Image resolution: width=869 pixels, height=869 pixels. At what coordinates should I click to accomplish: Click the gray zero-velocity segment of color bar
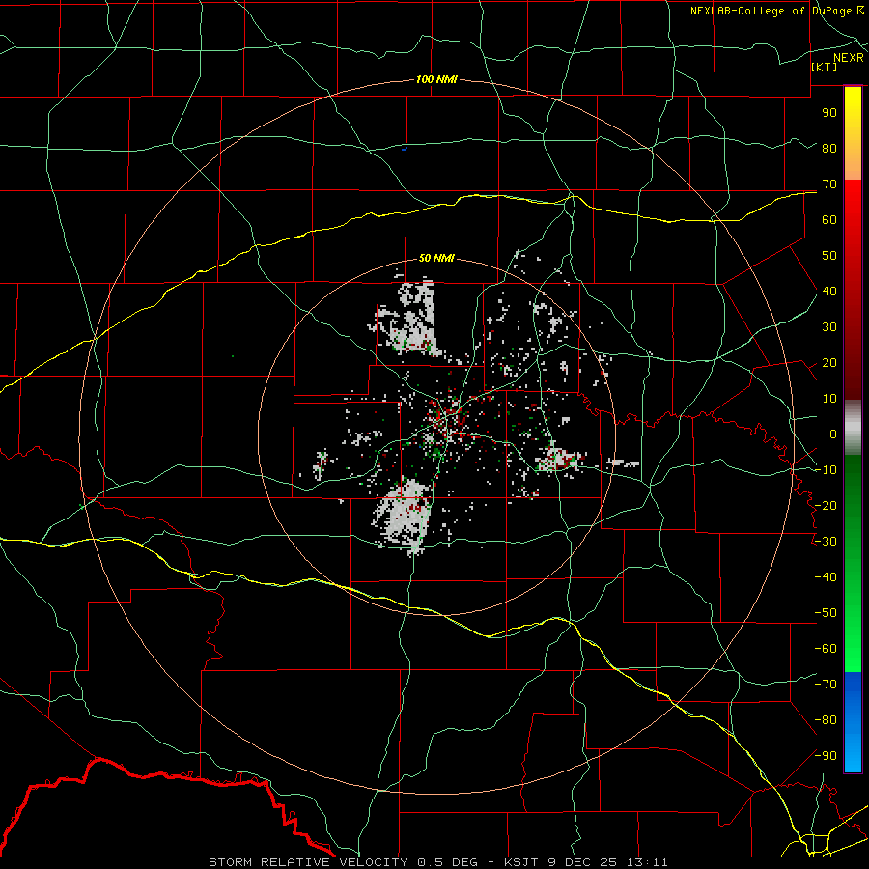coord(853,428)
